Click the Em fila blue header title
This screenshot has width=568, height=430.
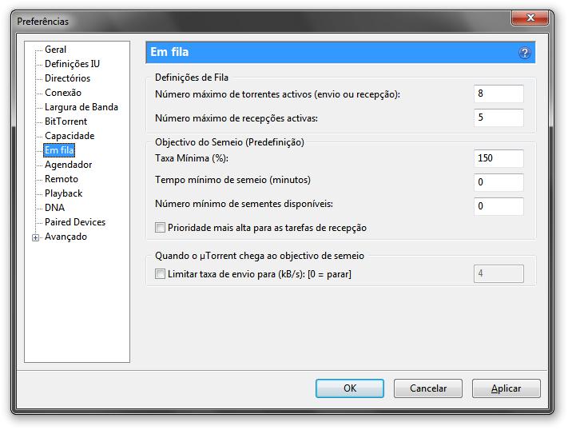(x=169, y=52)
